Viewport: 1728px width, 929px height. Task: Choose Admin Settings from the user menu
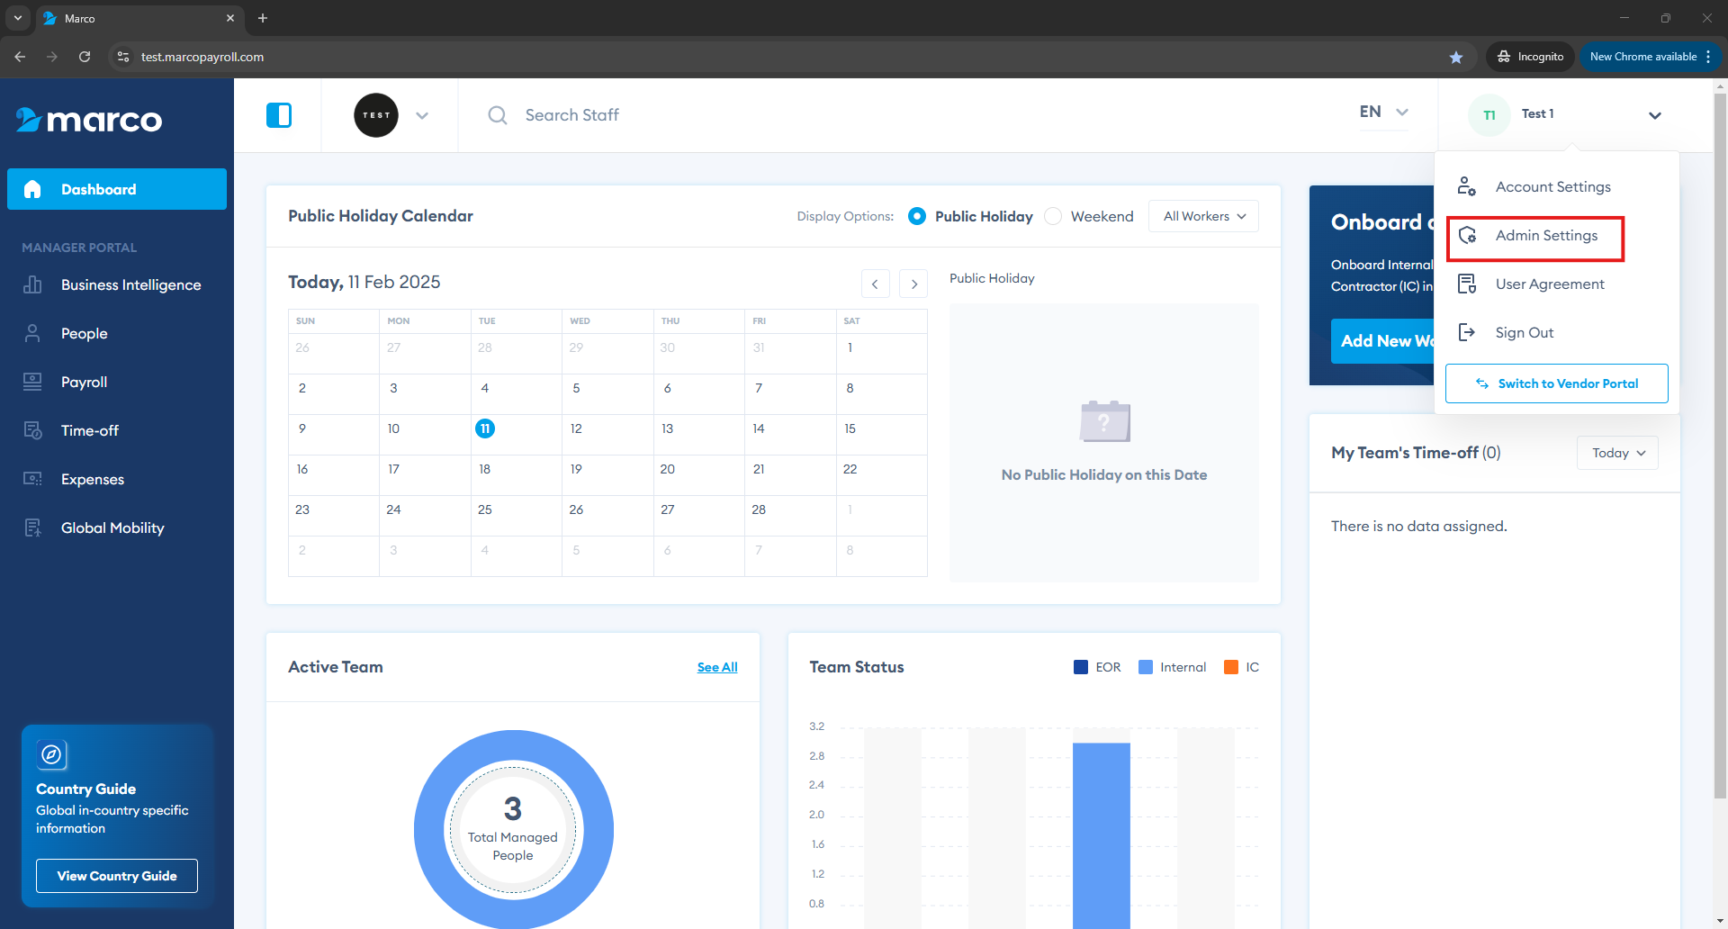pos(1545,236)
